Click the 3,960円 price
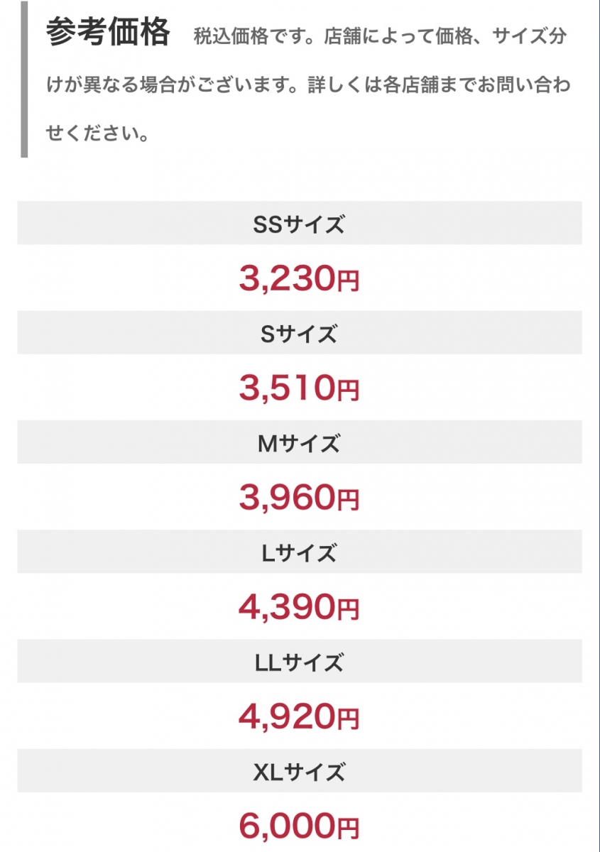This screenshot has width=600, height=852. 299,498
